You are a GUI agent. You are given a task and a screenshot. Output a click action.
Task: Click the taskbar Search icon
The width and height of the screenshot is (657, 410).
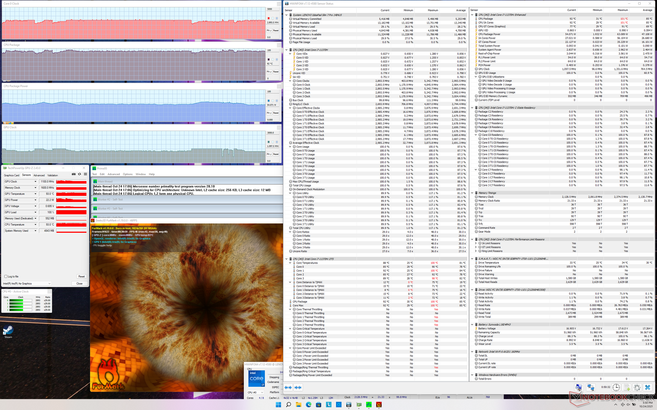pyautogui.click(x=288, y=405)
